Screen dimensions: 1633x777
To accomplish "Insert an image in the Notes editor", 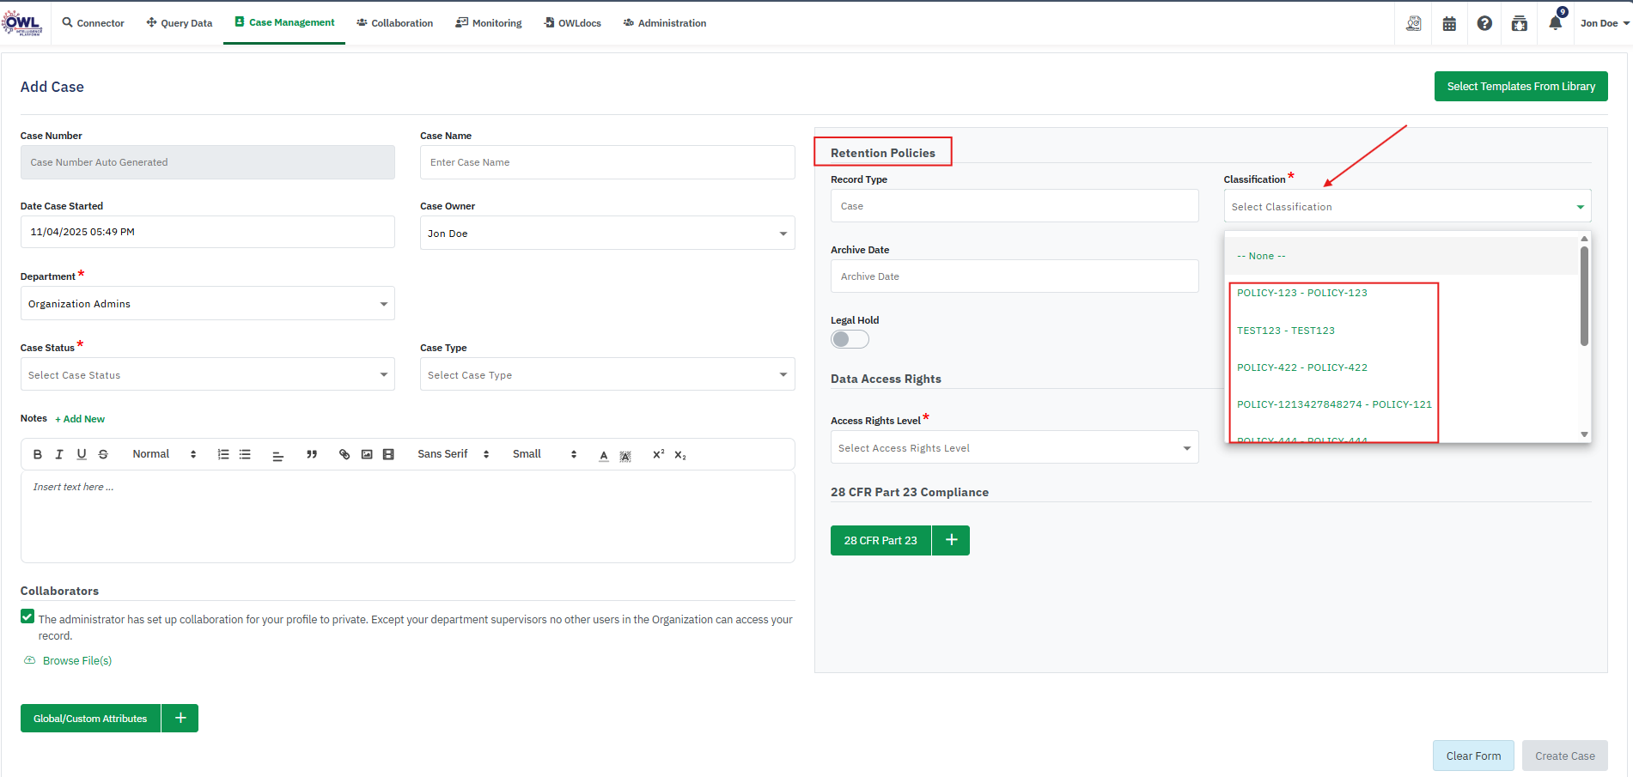I will (367, 454).
